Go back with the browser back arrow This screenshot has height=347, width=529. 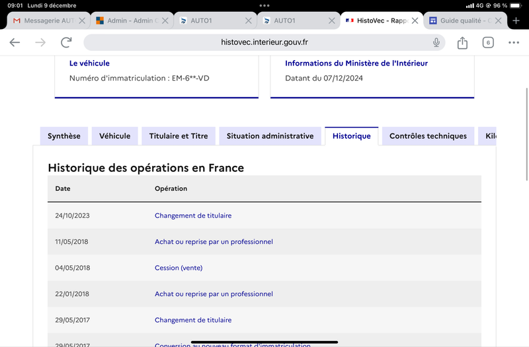point(15,42)
